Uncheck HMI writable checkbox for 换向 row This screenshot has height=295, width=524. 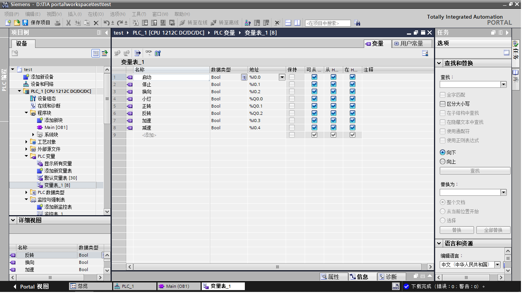(x=333, y=92)
